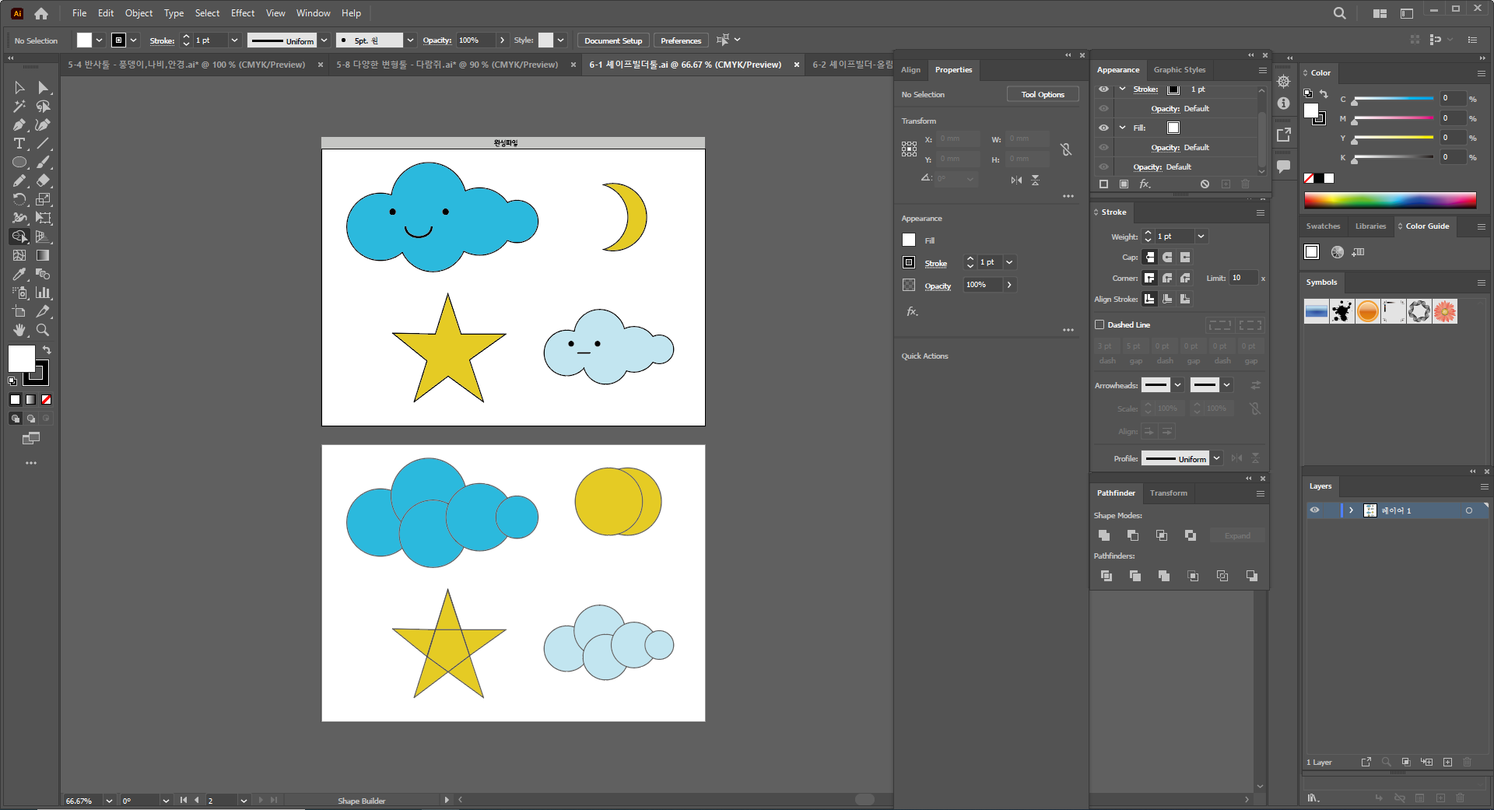This screenshot has height=810, width=1494.
Task: Open the Effect menu
Action: 243,13
